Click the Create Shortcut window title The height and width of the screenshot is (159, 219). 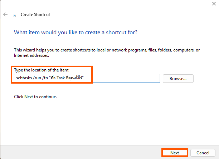coord(35,15)
